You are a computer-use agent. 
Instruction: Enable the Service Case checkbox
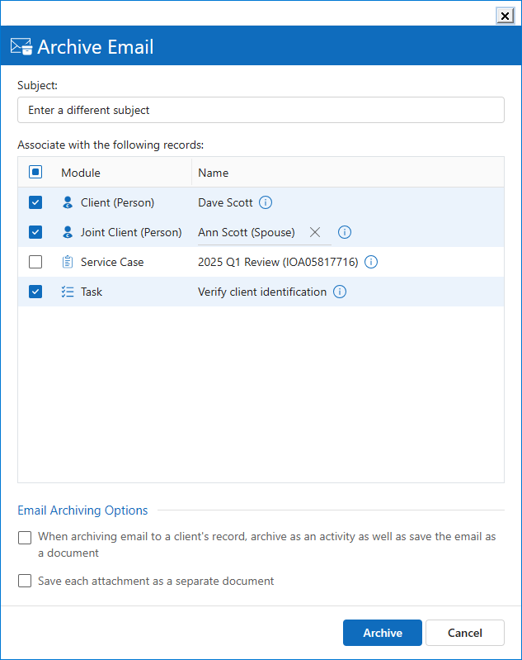[x=35, y=262]
